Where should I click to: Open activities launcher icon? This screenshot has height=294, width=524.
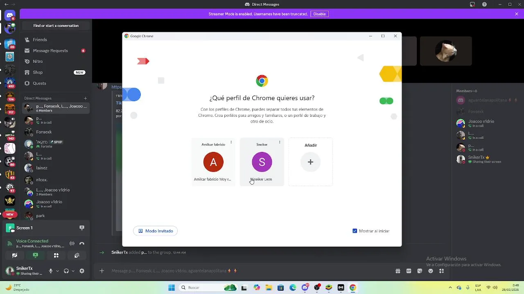click(x=56, y=255)
